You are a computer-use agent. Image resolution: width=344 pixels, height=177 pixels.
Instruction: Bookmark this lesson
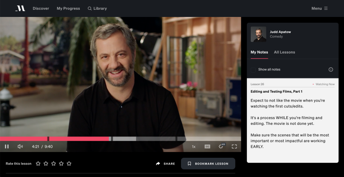pyautogui.click(x=208, y=164)
